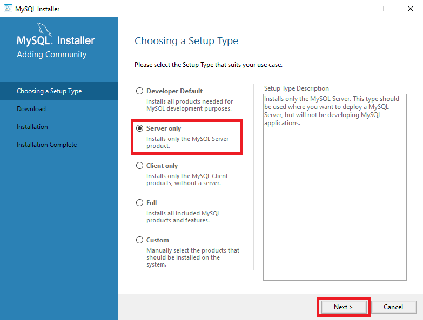Image resolution: width=423 pixels, height=320 pixels.
Task: Select the Installation step in sidebar
Action: point(32,127)
